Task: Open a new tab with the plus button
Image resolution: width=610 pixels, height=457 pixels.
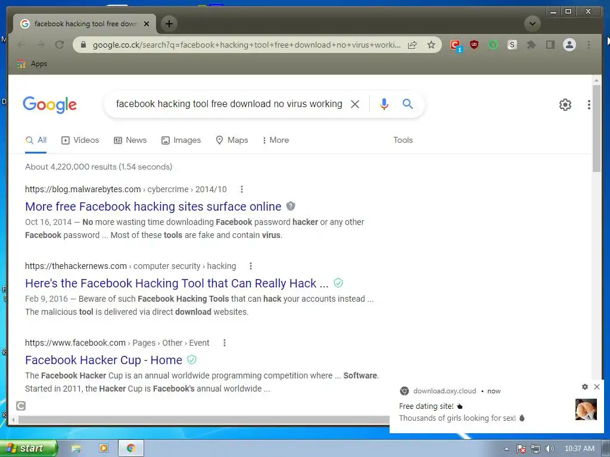Action: [169, 24]
